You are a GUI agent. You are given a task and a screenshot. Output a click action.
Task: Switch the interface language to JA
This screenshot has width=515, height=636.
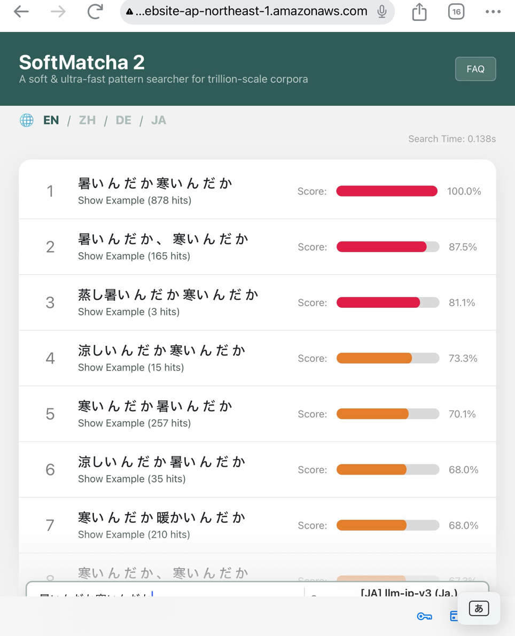[159, 120]
